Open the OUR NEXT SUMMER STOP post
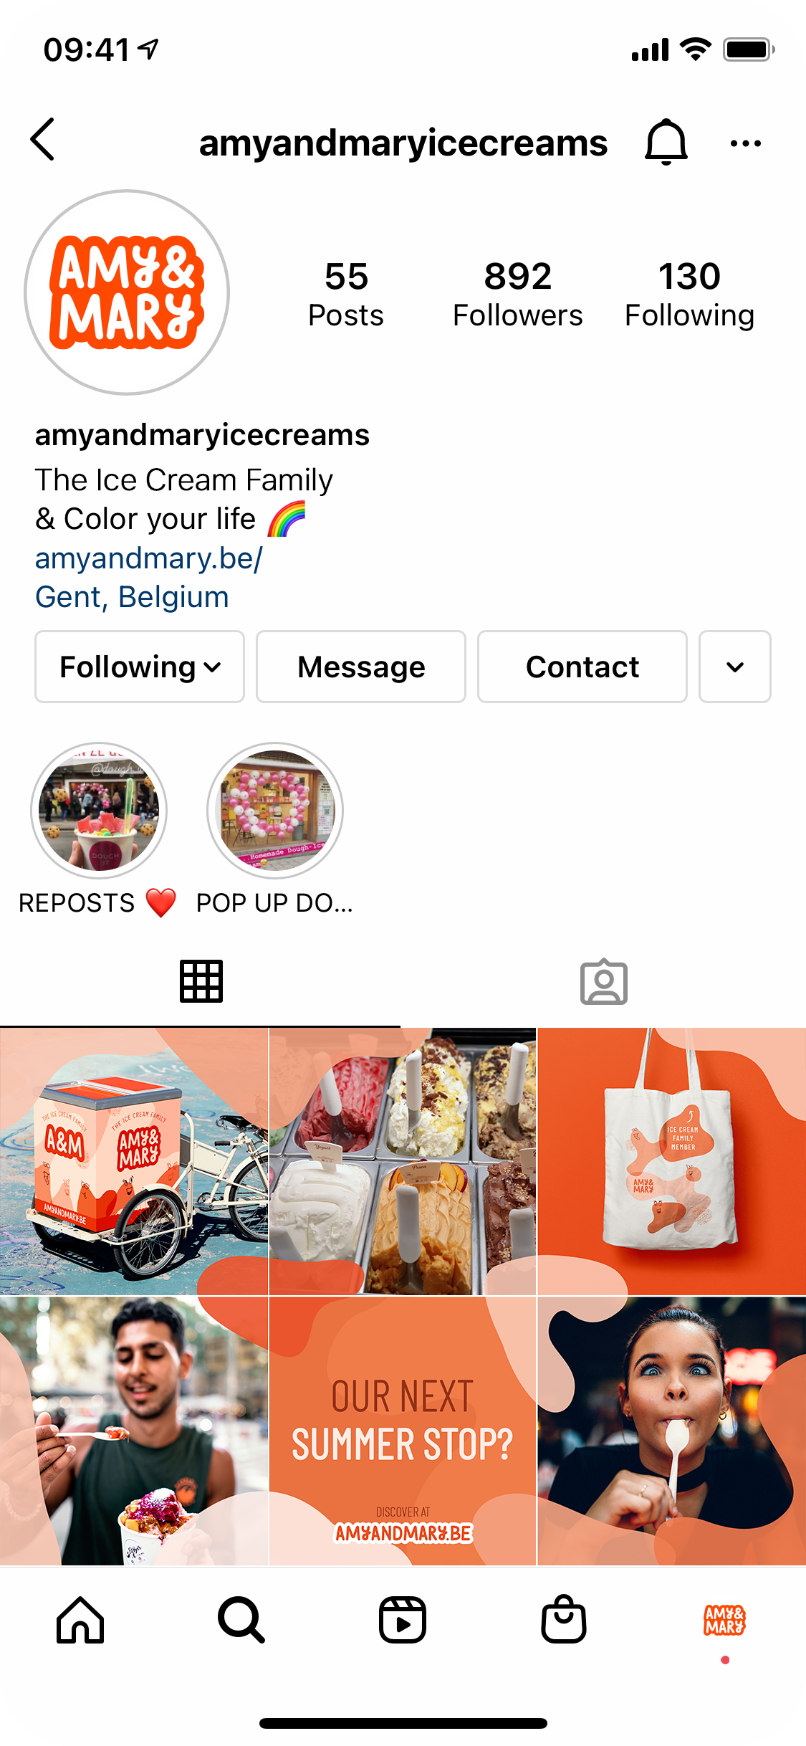 tap(403, 1431)
